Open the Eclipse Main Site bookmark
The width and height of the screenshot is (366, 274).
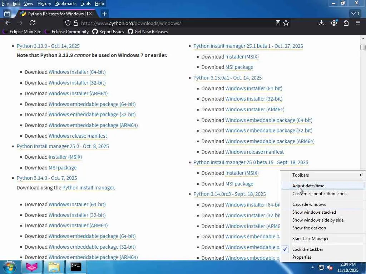(23, 32)
